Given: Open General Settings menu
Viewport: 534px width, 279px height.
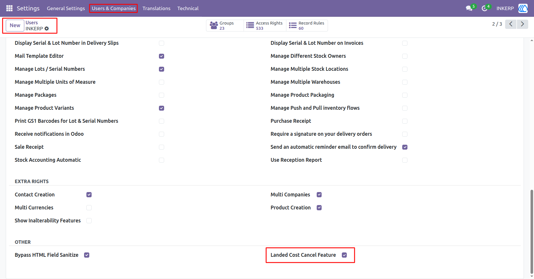Looking at the screenshot, I should pos(66,8).
